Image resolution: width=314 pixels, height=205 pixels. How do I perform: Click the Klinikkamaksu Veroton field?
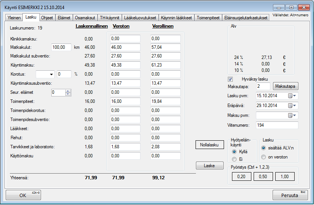point(125,39)
